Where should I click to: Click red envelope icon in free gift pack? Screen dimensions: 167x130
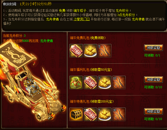point(76,51)
